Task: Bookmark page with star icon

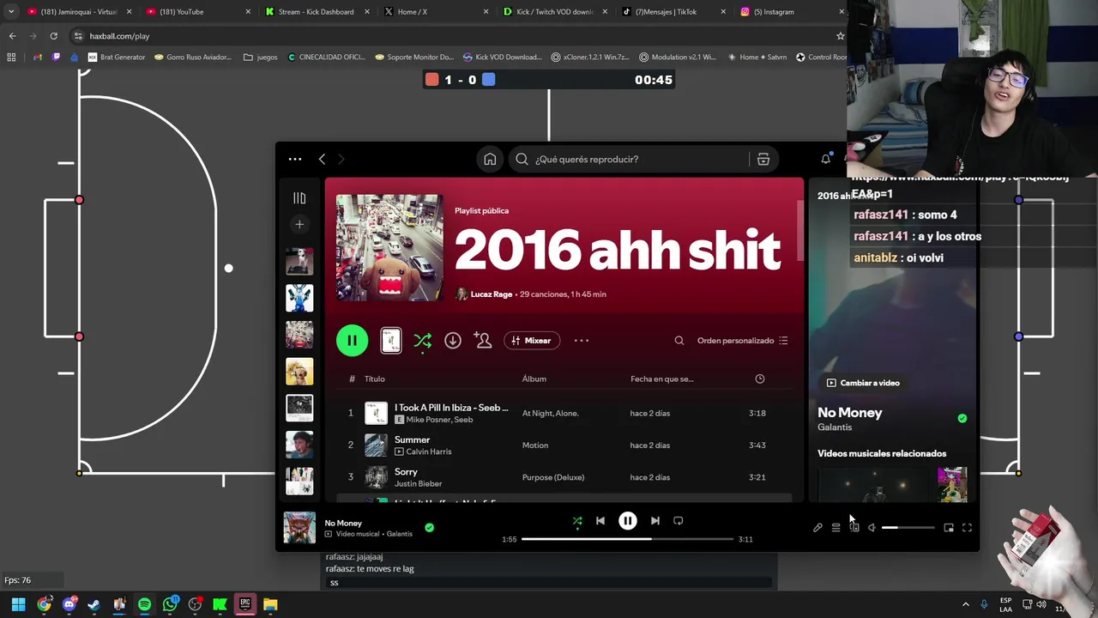Action: [x=840, y=36]
